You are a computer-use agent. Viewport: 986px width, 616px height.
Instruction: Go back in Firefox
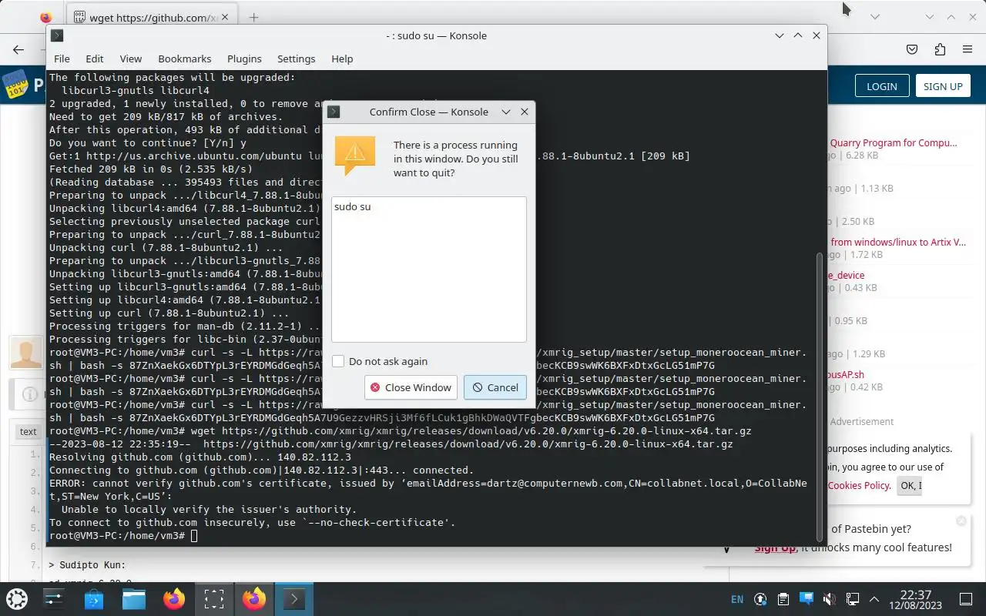[18, 49]
